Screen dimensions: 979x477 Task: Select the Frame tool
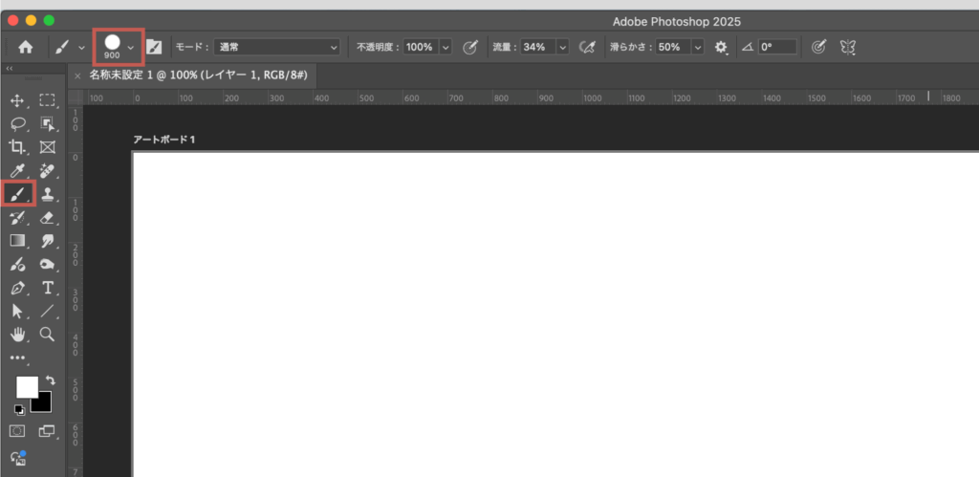pyautogui.click(x=48, y=147)
